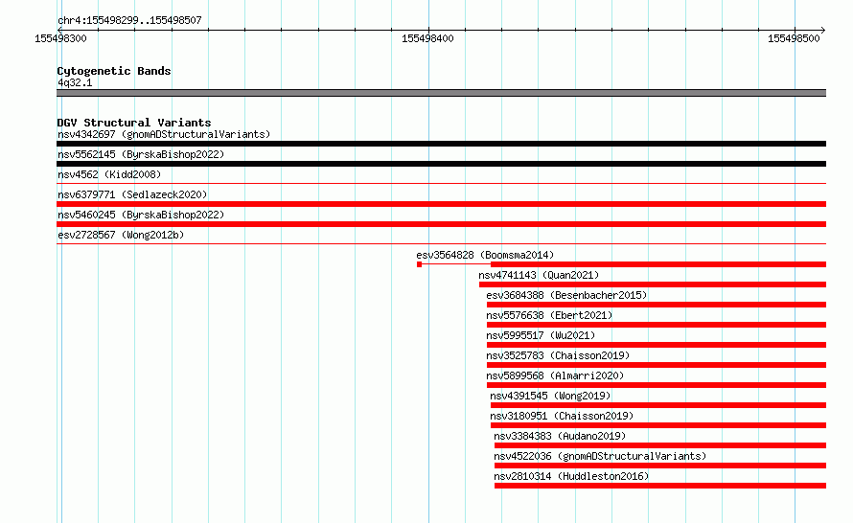Click the small red square starting esv3564828
The width and height of the screenshot is (853, 523).
(x=420, y=264)
